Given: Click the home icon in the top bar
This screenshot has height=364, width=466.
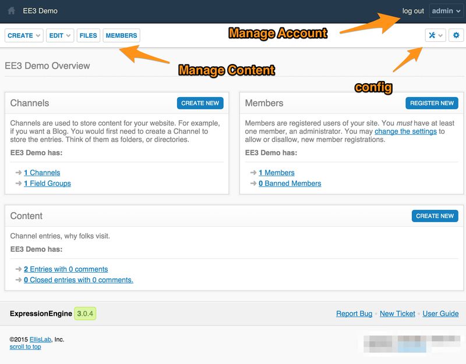Looking at the screenshot, I should 11,11.
